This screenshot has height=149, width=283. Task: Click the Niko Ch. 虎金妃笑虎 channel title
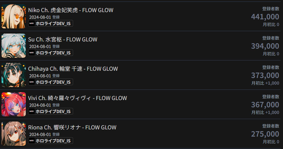click(x=71, y=10)
